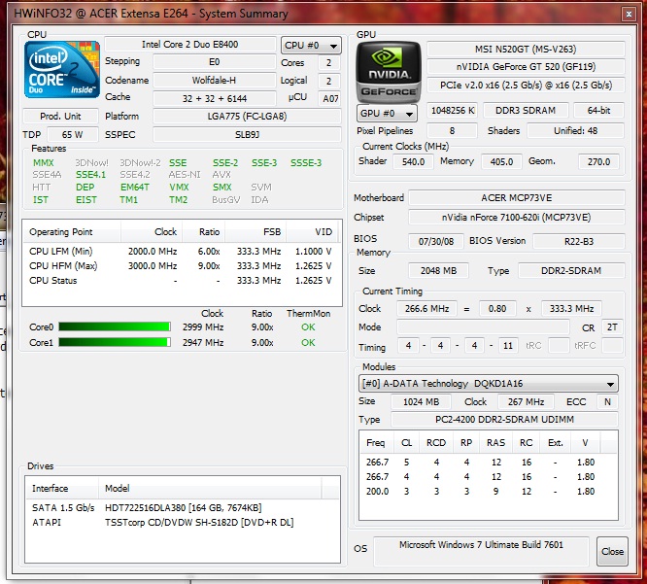Select the HDT722516DLA380 drive row
Screen dimensions: 647x584
[x=183, y=507]
